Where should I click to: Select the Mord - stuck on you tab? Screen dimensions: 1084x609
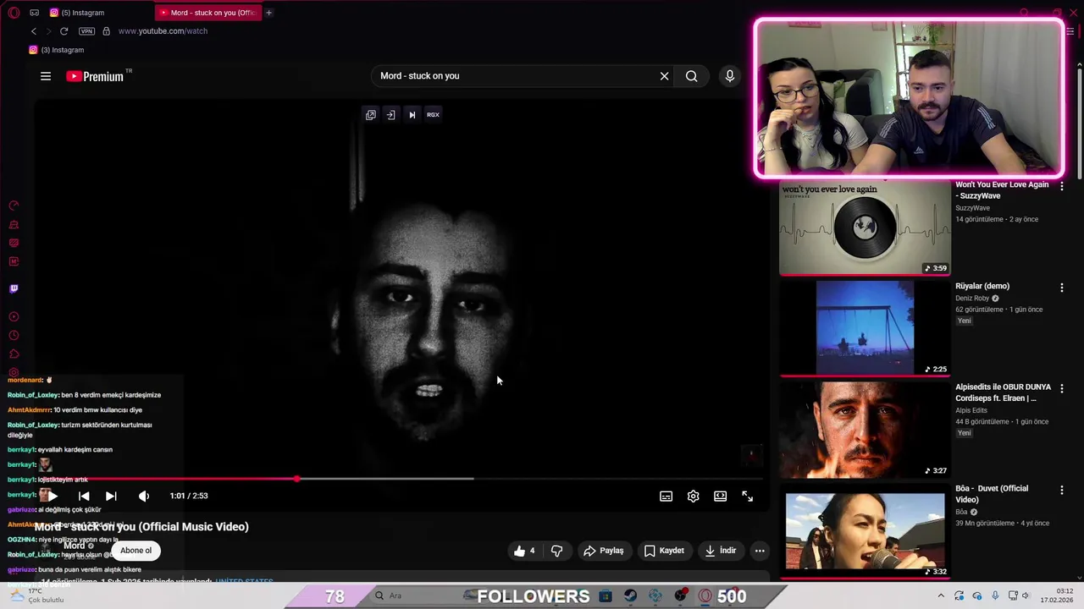click(x=207, y=13)
